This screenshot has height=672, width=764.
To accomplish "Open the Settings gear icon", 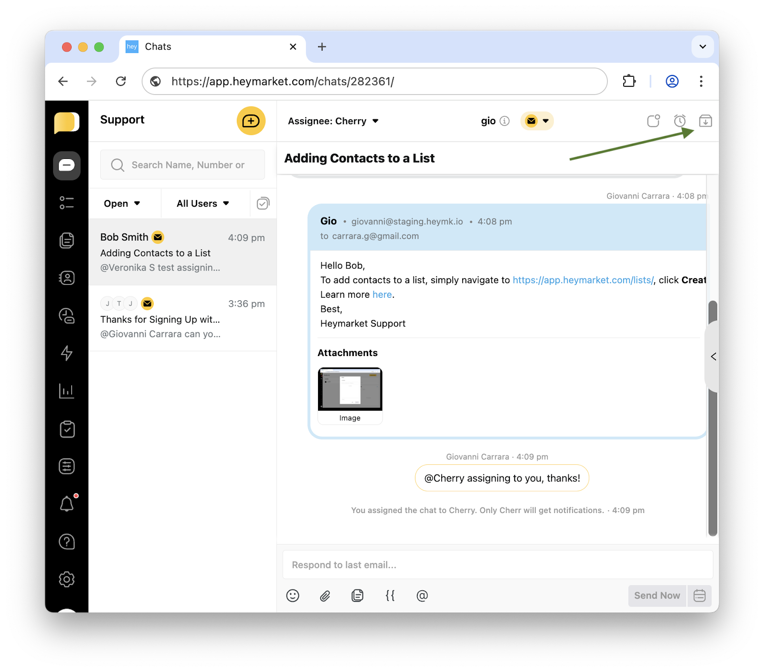I will click(x=67, y=579).
